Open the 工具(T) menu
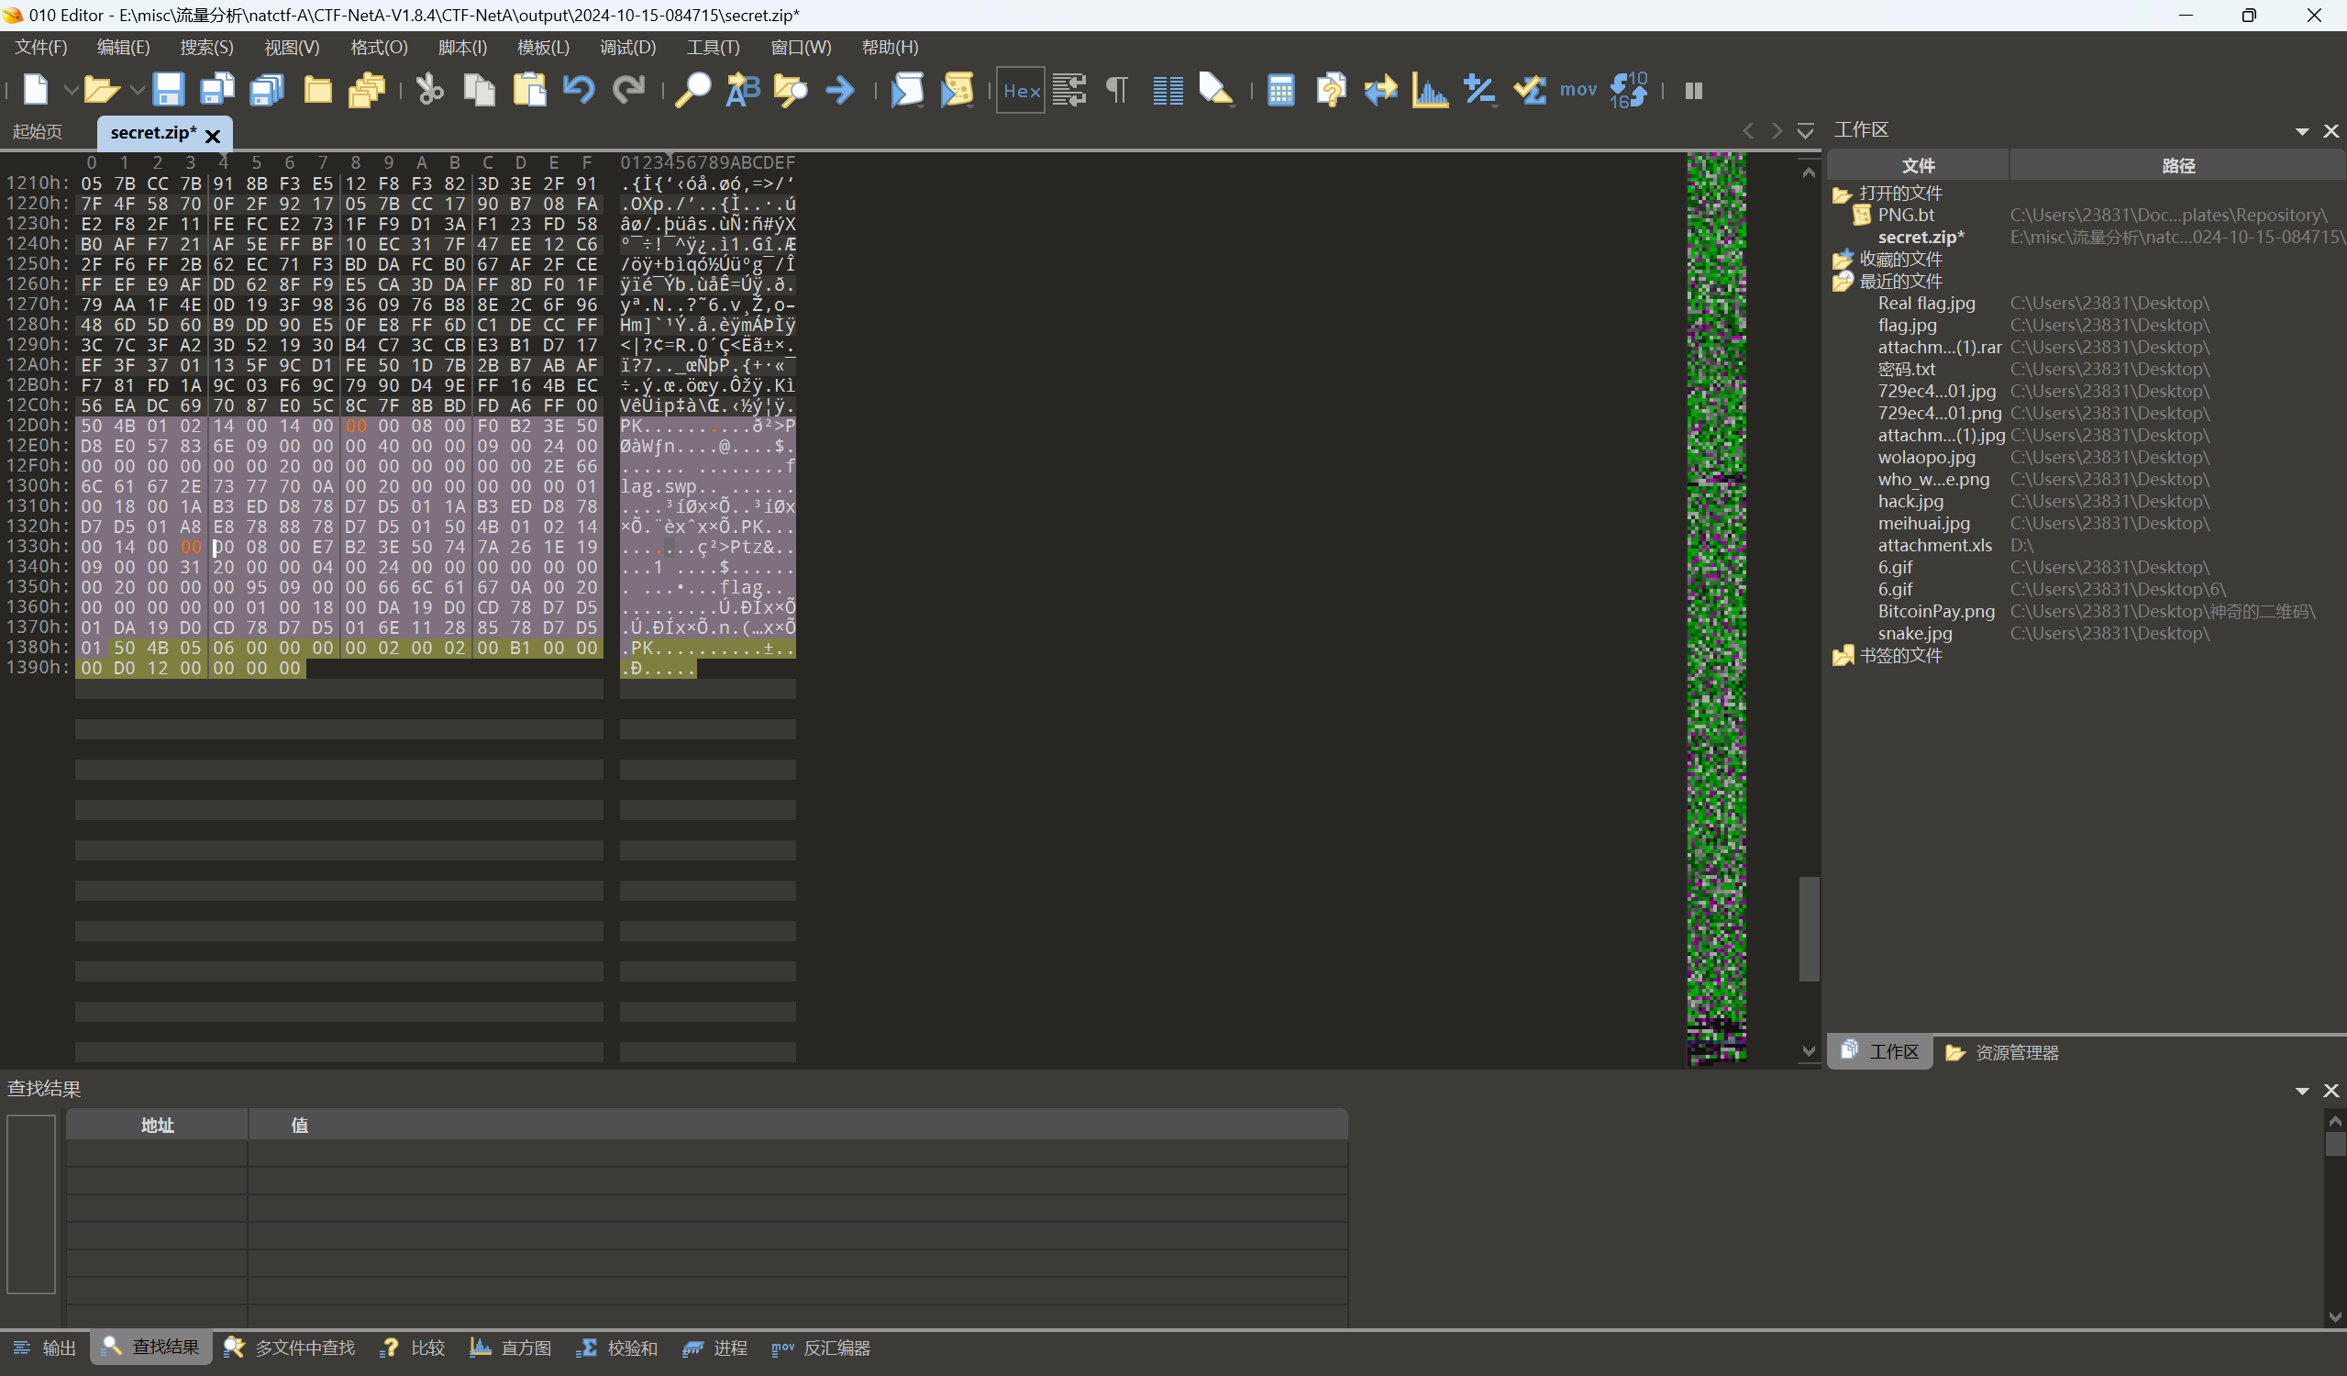2347x1376 pixels. (713, 47)
